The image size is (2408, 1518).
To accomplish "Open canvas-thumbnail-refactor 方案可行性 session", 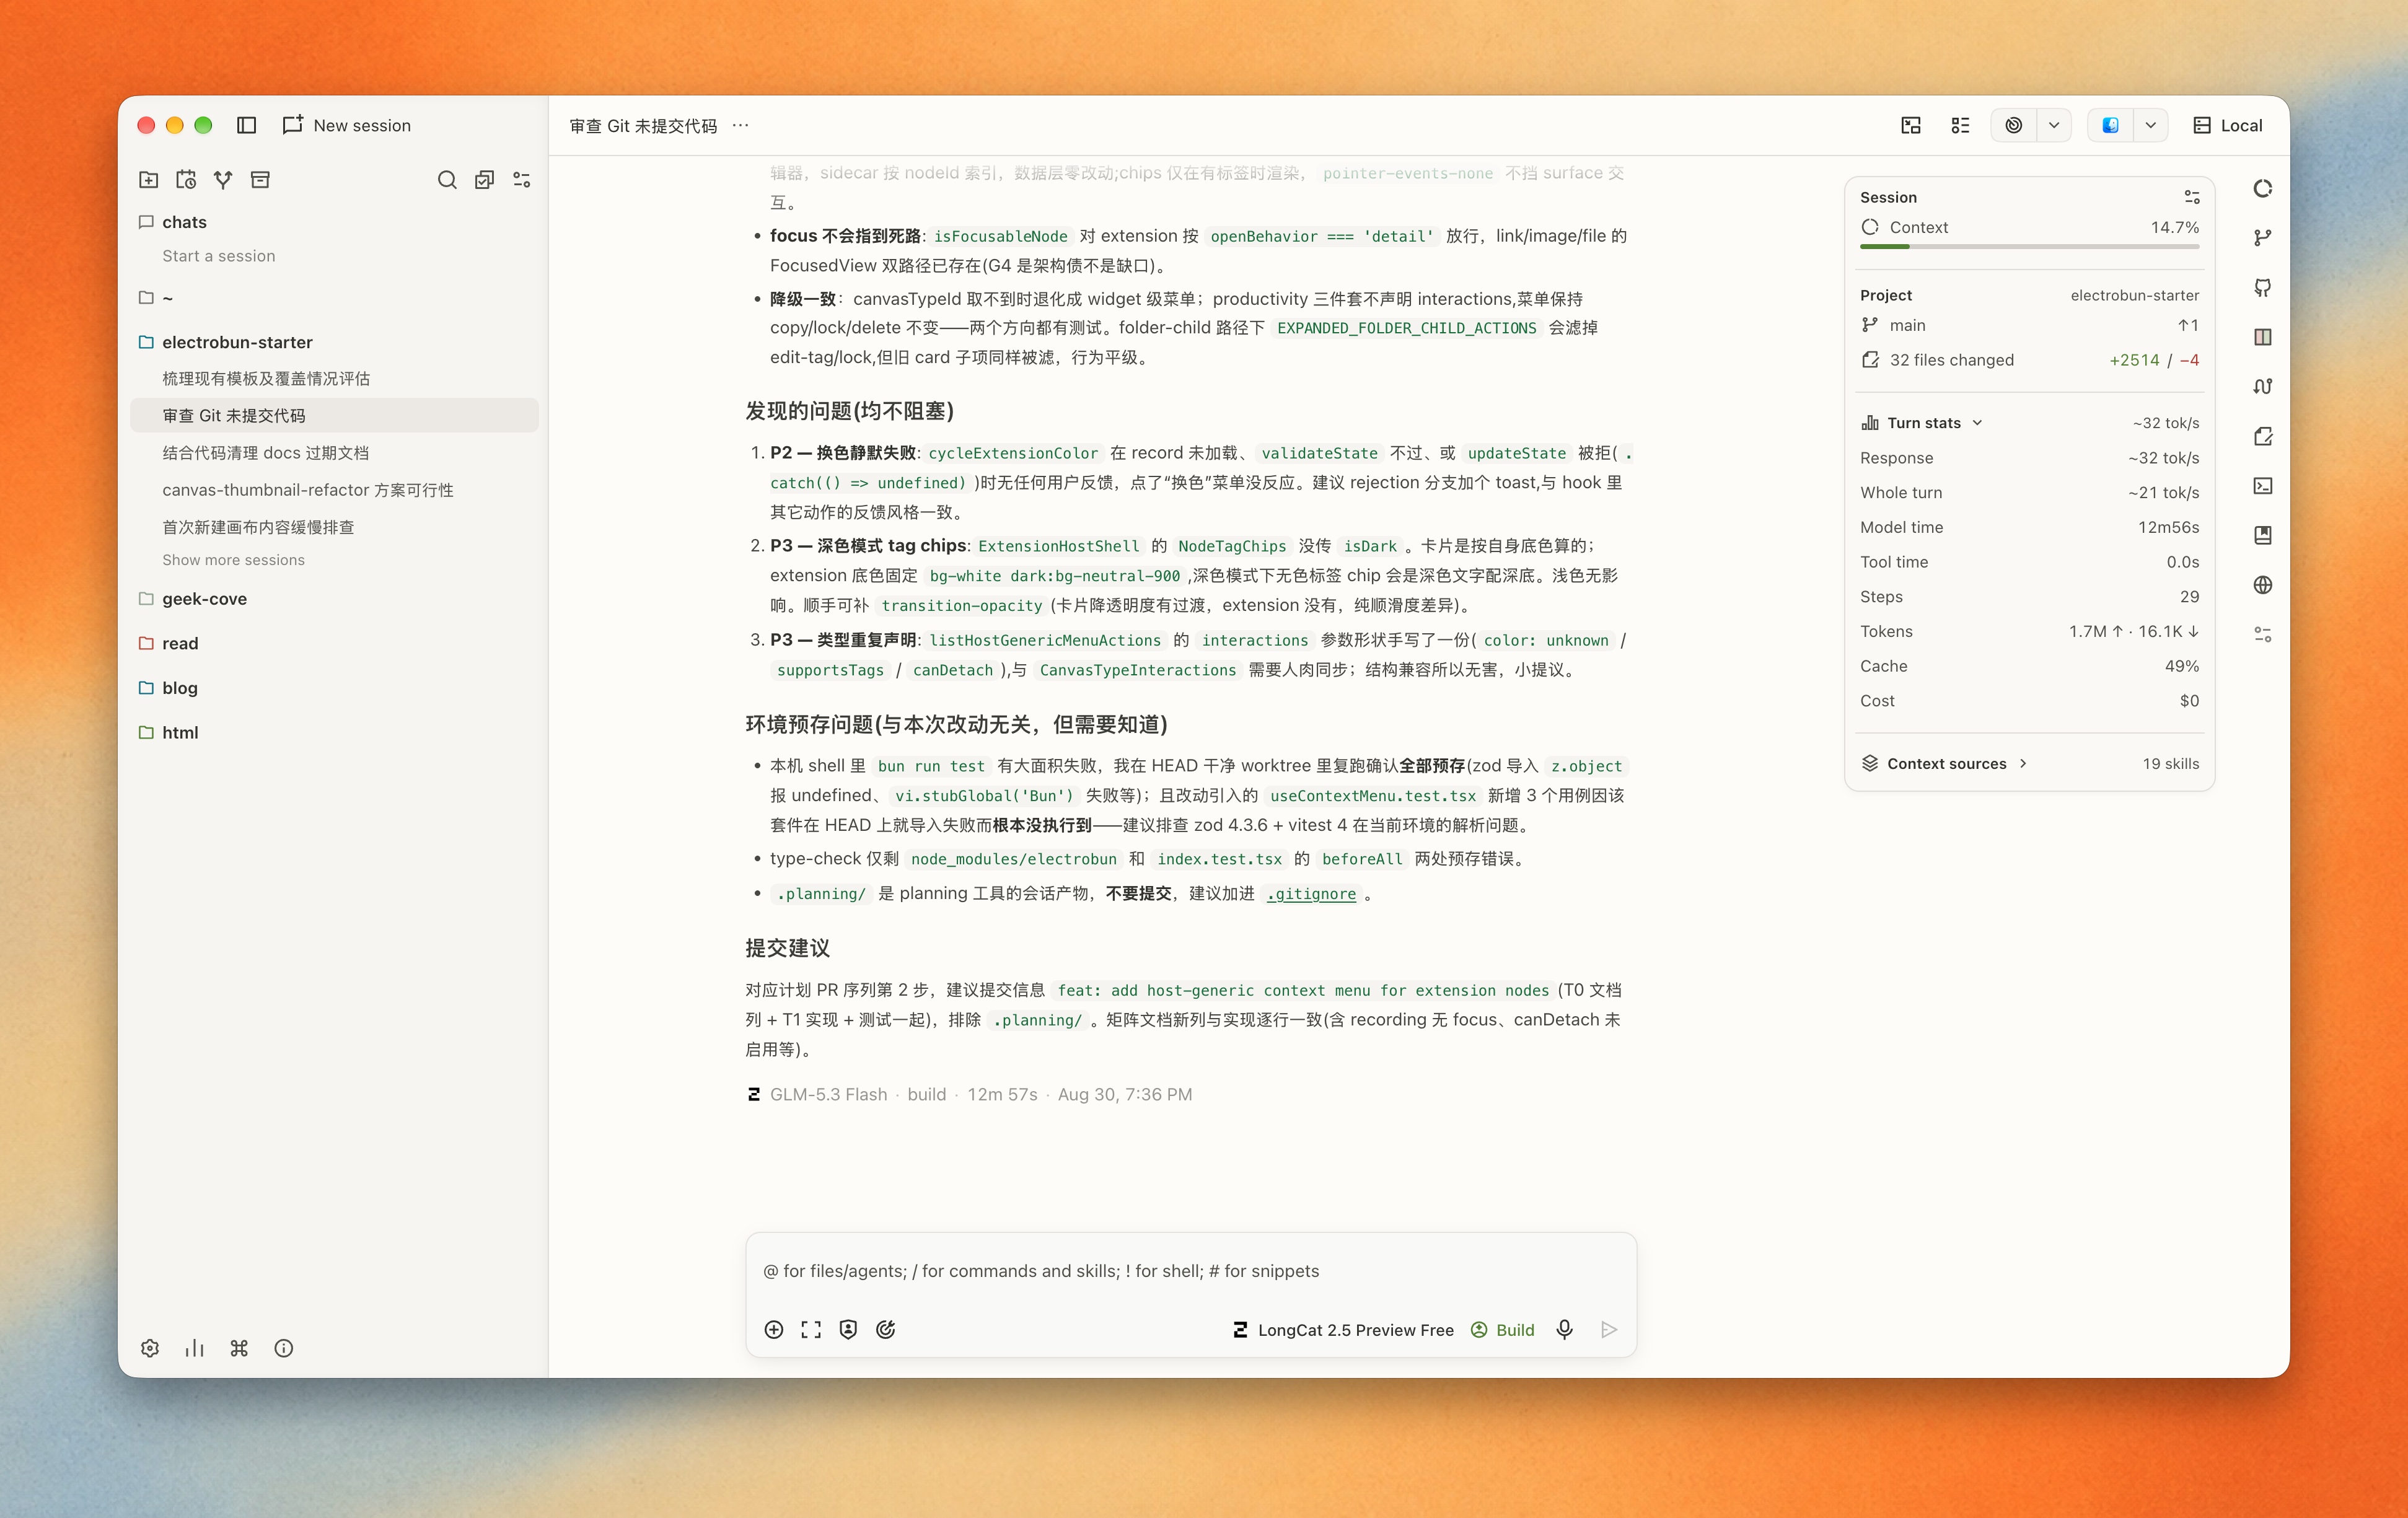I will click(308, 490).
